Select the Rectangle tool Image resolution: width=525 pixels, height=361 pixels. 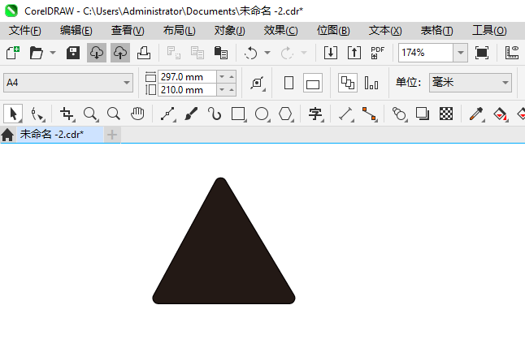[x=238, y=114]
